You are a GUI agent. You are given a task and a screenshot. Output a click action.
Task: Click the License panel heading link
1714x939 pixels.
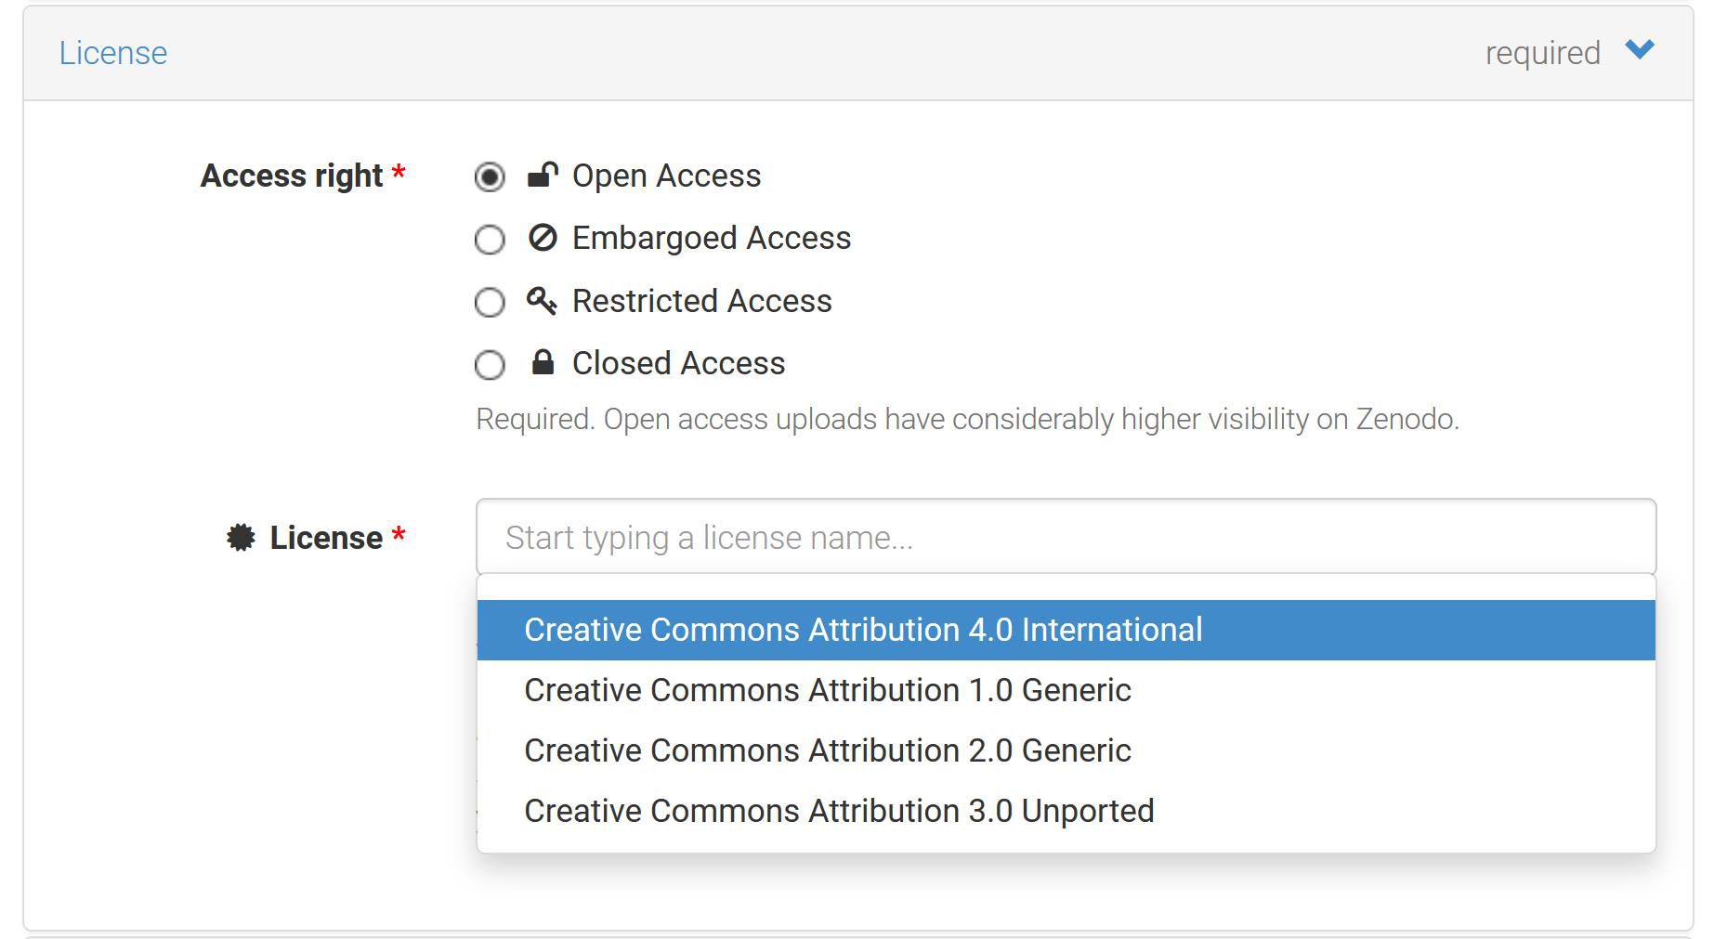pyautogui.click(x=113, y=53)
